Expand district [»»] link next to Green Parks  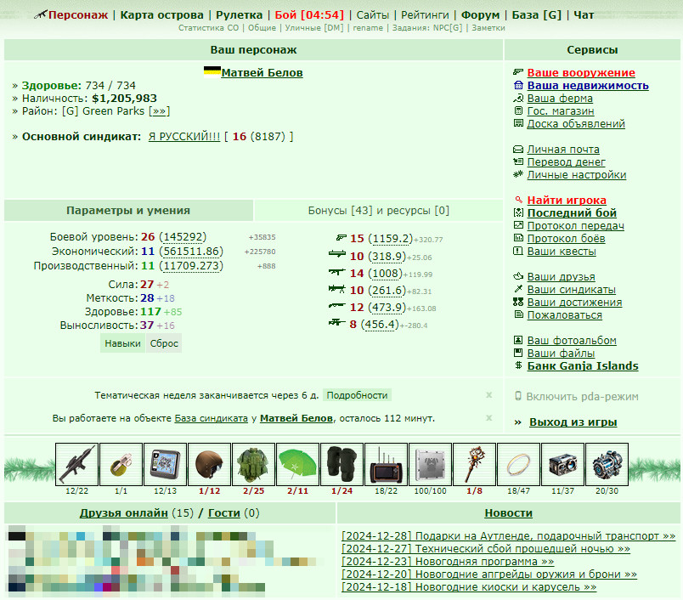(x=159, y=111)
